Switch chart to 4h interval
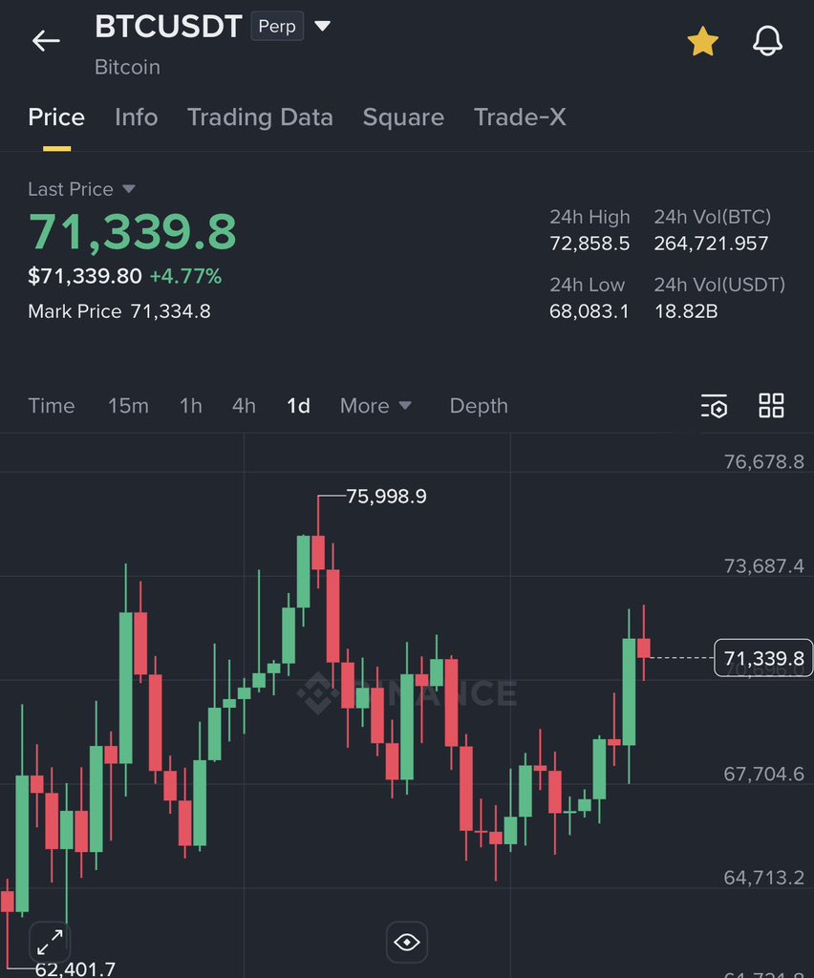 coord(244,406)
